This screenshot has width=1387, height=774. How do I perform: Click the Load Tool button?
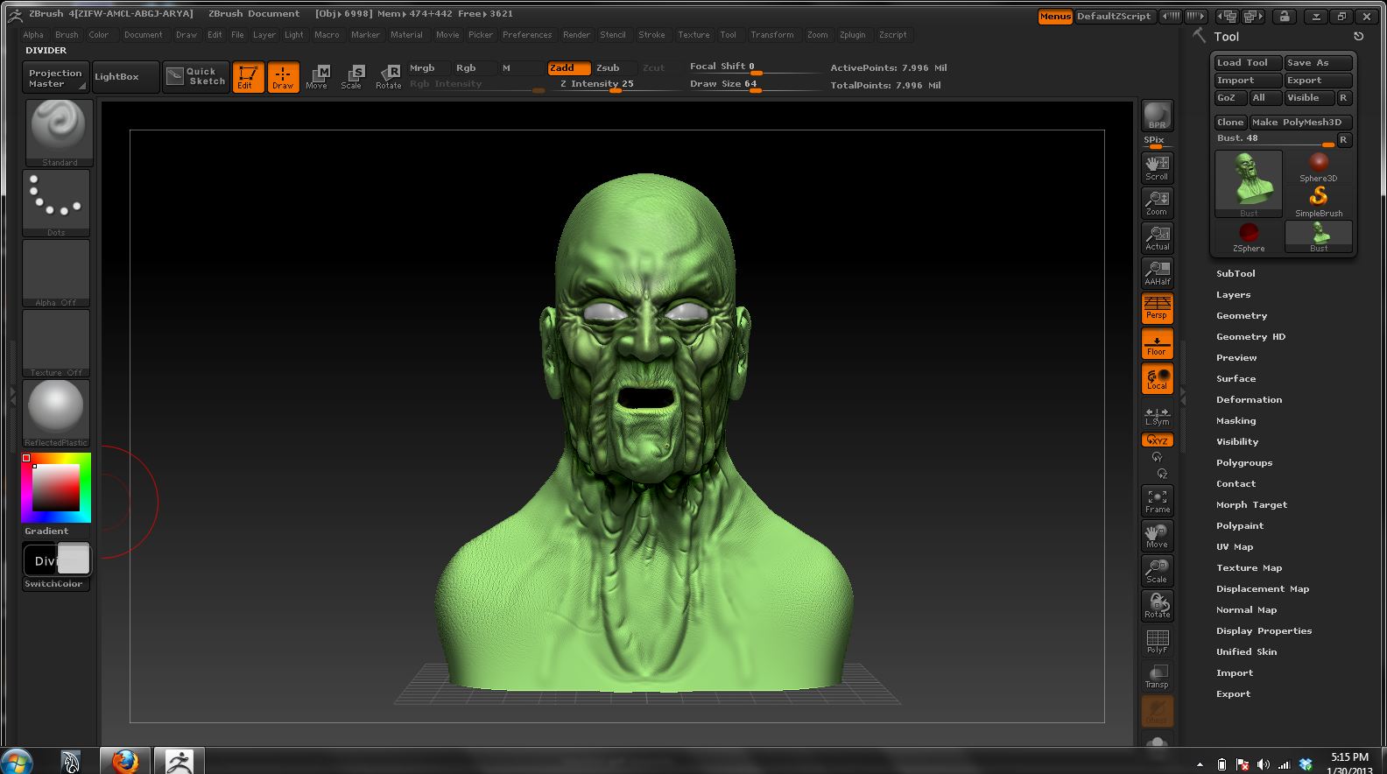[x=1247, y=62]
